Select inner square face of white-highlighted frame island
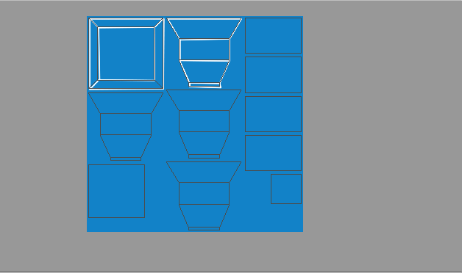 pos(127,54)
